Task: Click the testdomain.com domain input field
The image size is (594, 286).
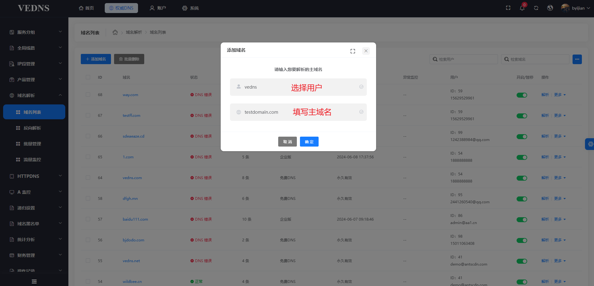Action: click(298, 112)
